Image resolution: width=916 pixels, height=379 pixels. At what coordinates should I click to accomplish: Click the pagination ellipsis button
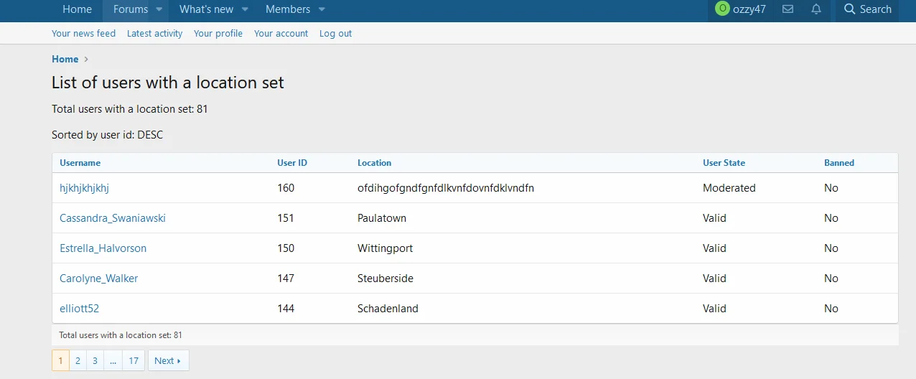113,361
